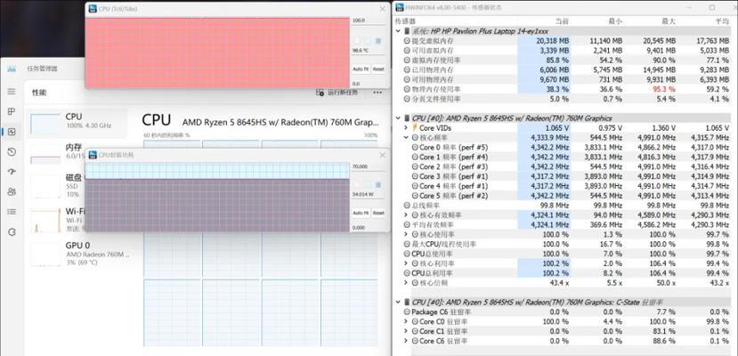Select Performance page icon in Task Manager sidebar
Image resolution: width=738 pixels, height=356 pixels.
pos(12,132)
